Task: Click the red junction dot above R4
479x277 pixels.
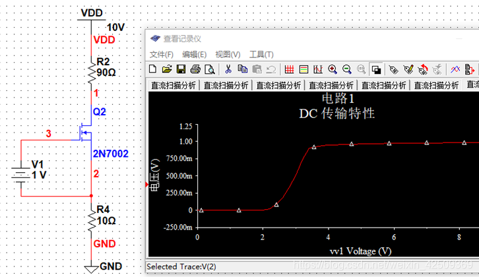Action: (91, 196)
